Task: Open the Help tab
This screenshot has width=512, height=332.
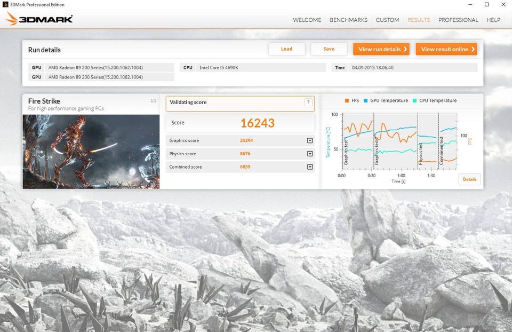Action: click(x=493, y=20)
